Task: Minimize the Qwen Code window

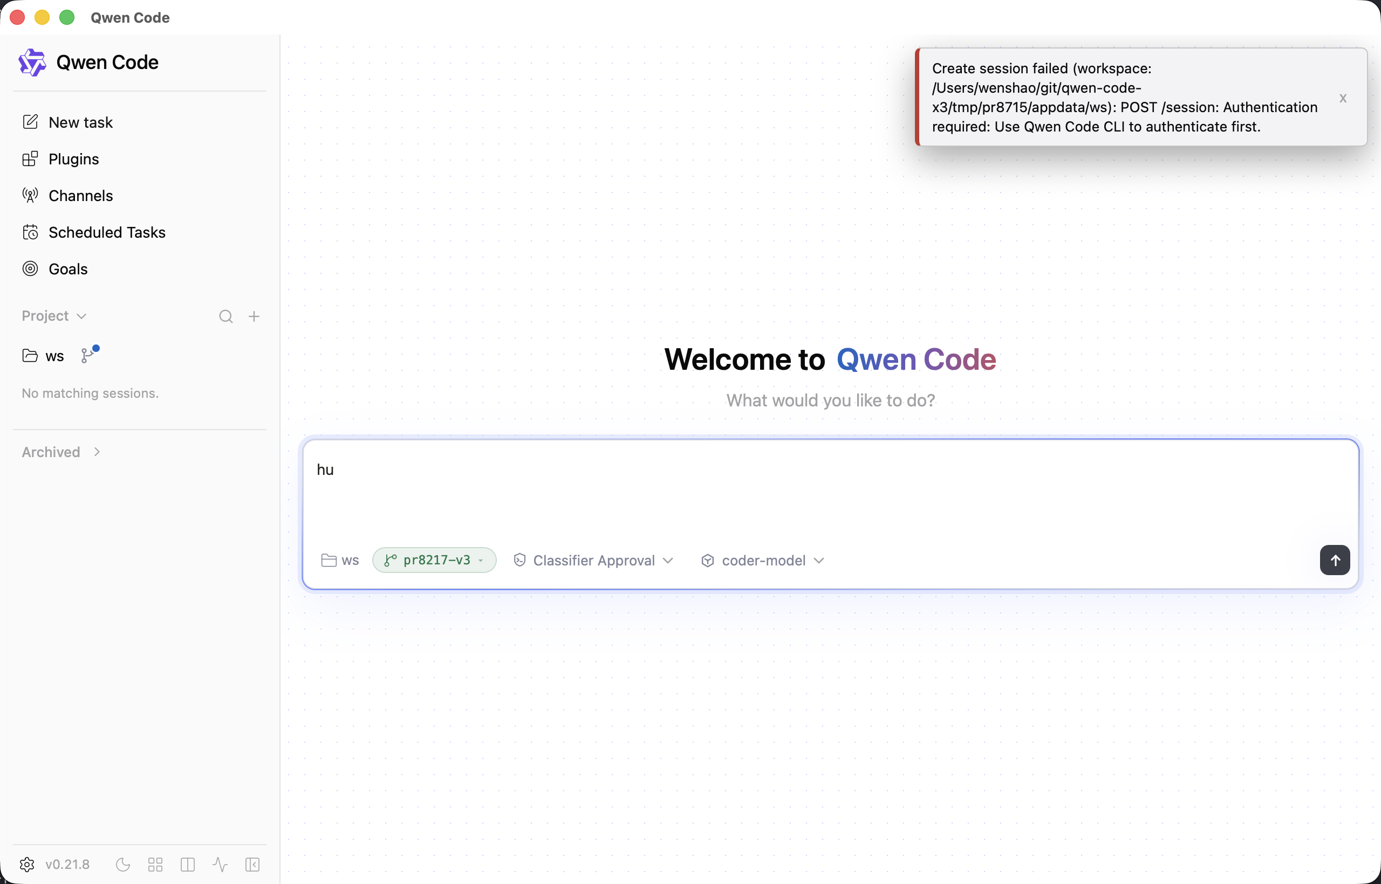Action: point(42,17)
